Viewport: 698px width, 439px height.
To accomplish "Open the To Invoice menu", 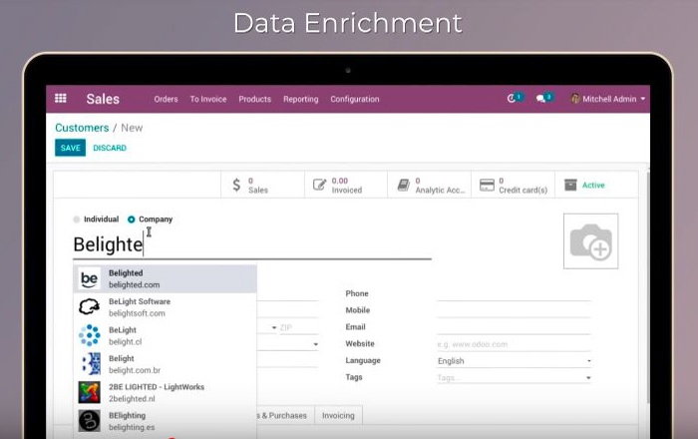I will [x=207, y=99].
